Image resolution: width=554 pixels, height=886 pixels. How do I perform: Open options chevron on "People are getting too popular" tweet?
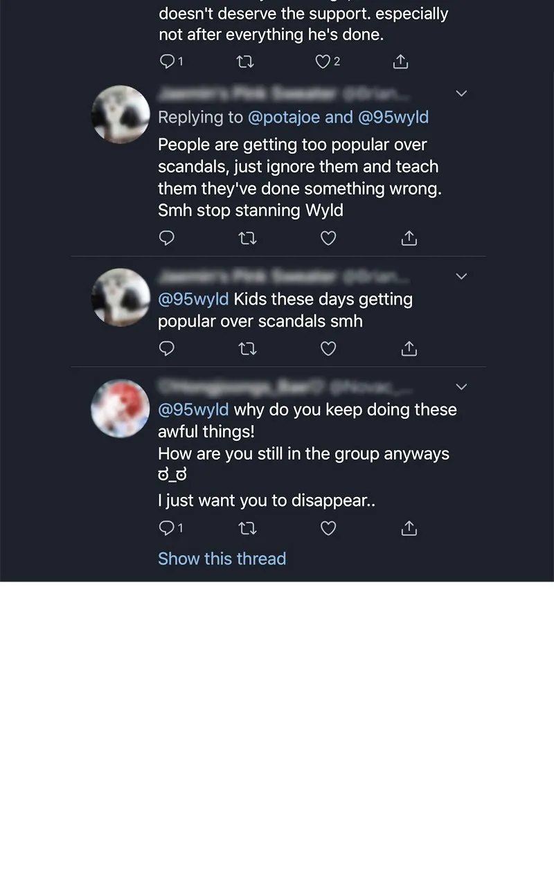click(x=461, y=93)
